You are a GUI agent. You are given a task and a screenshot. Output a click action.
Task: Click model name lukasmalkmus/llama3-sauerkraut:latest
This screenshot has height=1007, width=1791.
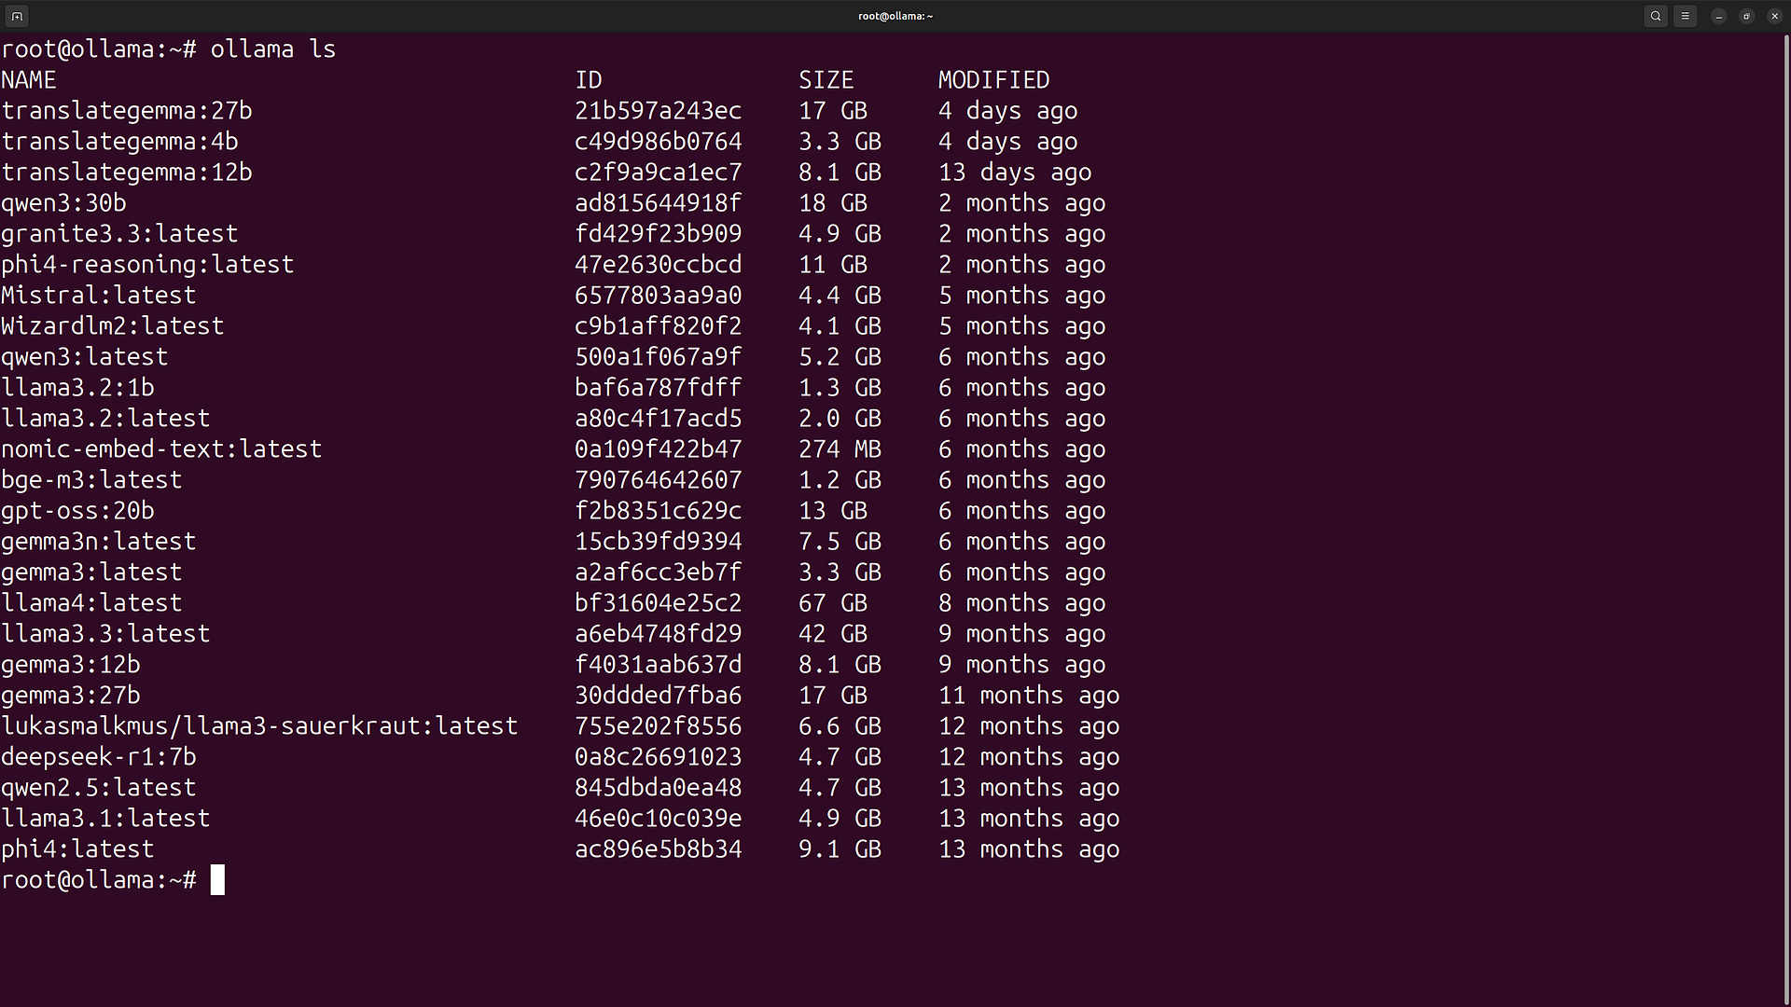click(x=259, y=726)
